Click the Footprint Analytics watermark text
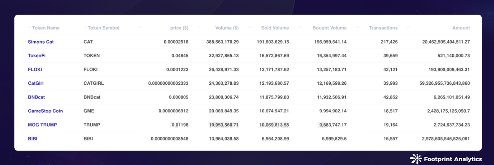The width and height of the screenshot is (494, 165). [453, 159]
